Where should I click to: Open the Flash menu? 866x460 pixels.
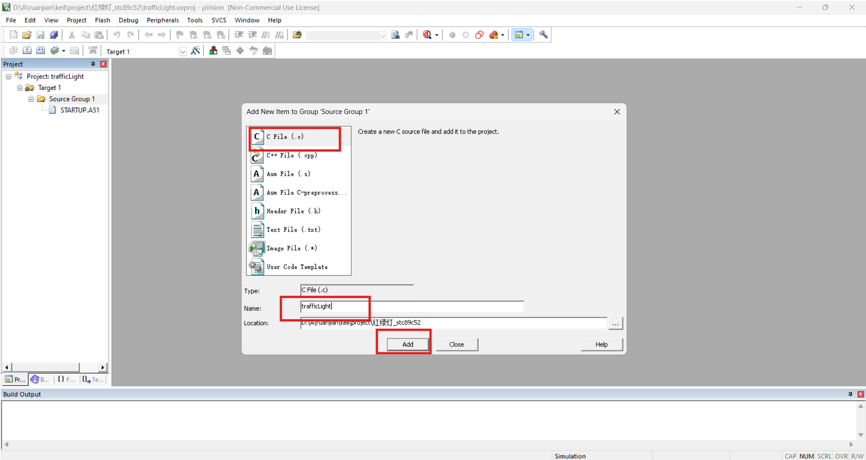pos(102,20)
